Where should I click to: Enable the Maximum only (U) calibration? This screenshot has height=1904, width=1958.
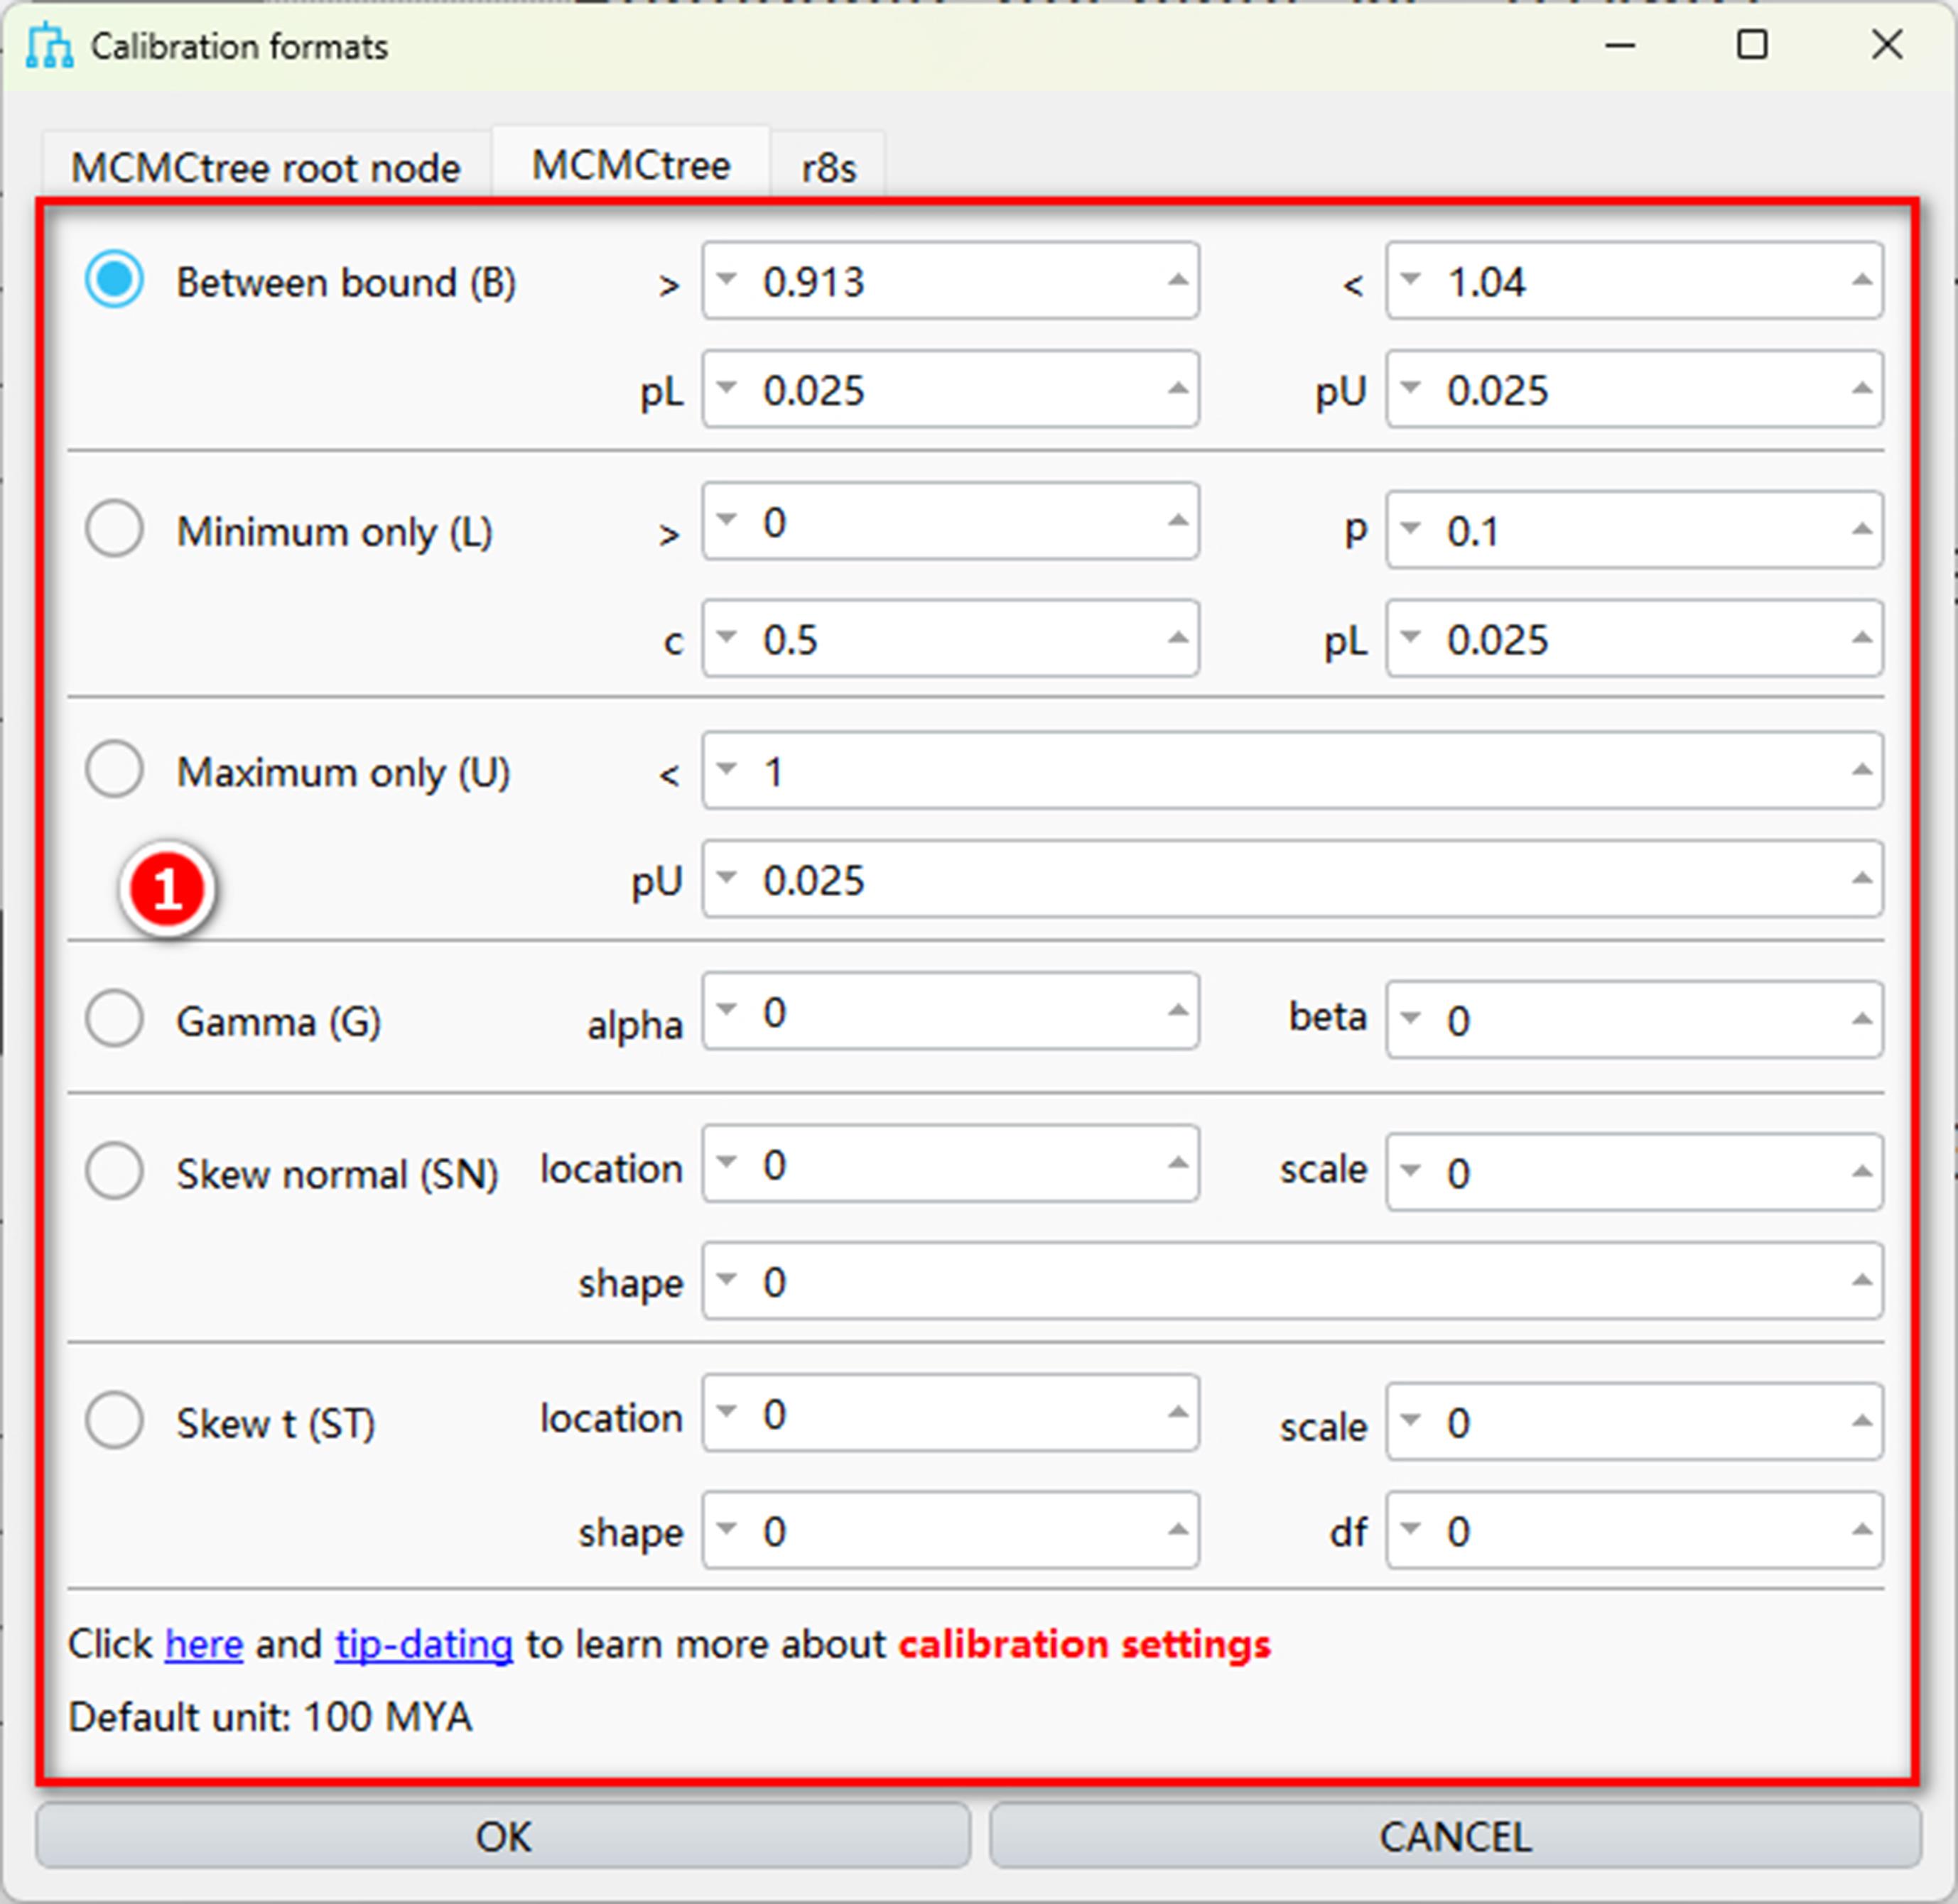click(114, 769)
